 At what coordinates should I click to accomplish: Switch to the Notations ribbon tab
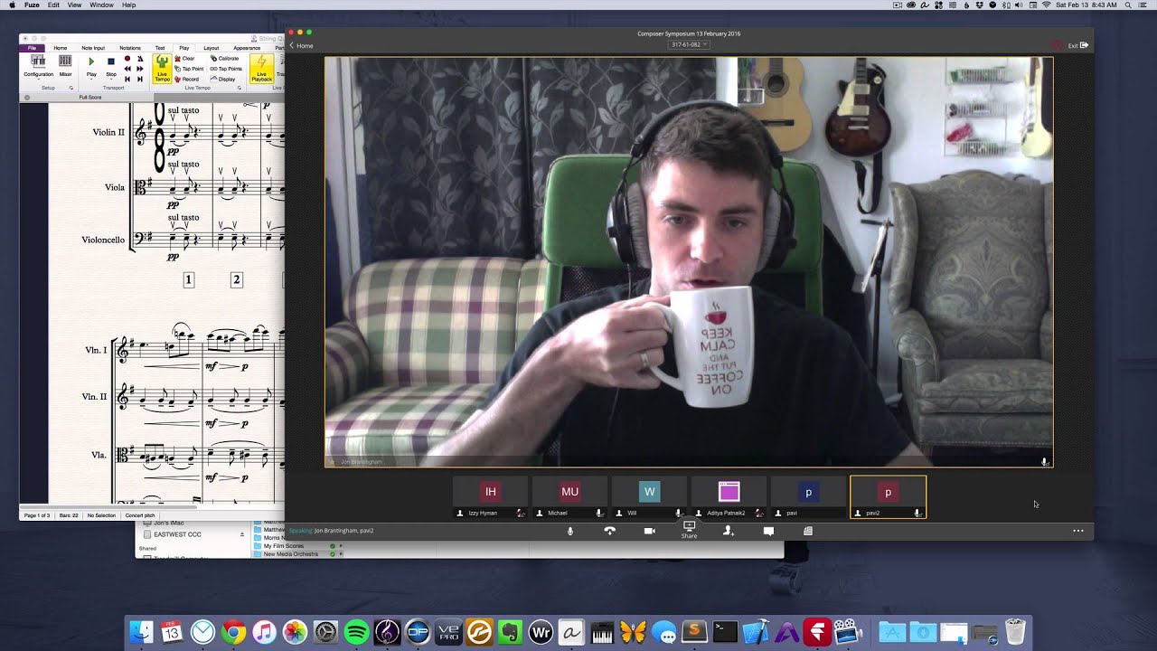tap(130, 48)
